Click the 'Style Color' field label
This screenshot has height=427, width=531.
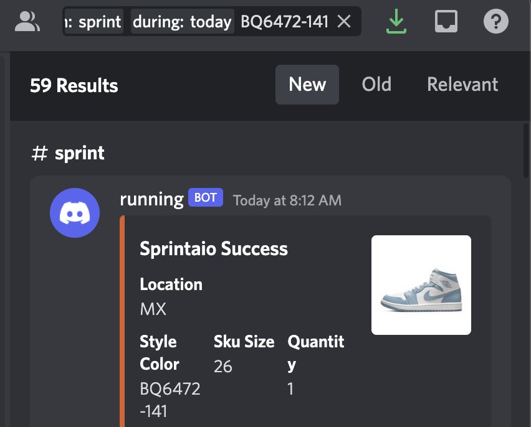(160, 352)
